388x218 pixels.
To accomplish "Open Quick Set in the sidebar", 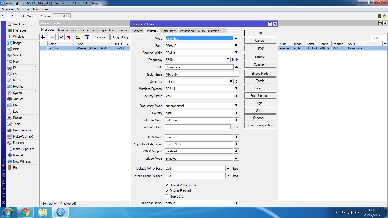I will [19, 24].
